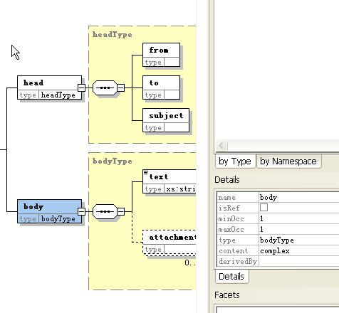
Task: Click the isRef property label
Action: 229,208
